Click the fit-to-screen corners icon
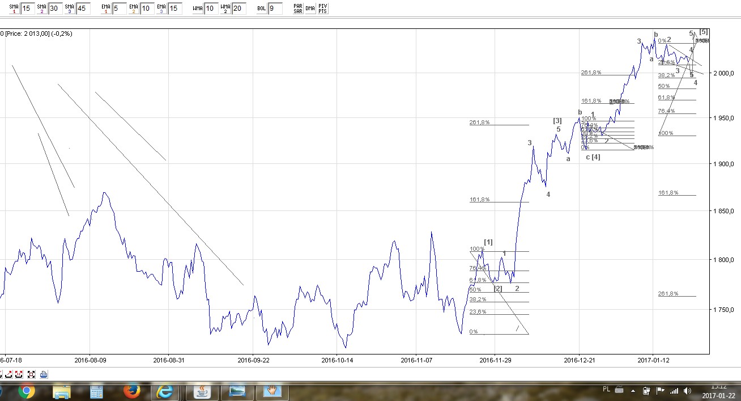Screen dimensions: 741x401 click(x=31, y=374)
